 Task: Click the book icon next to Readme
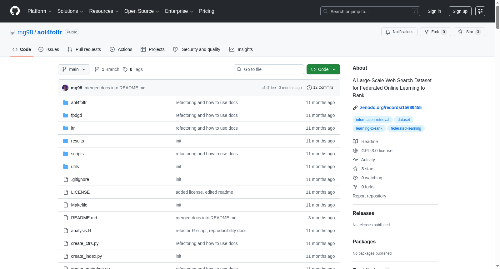355,142
